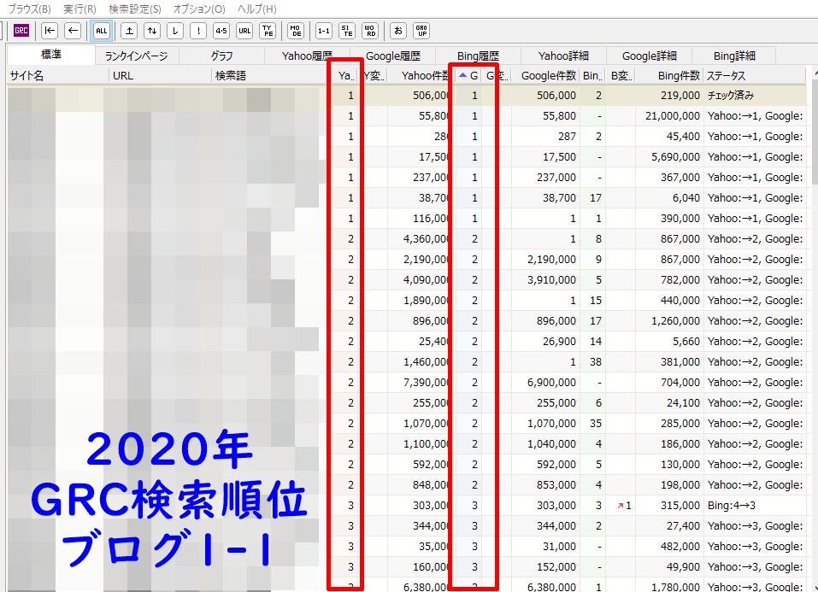Open the Yahoo詳細 tab

563,56
